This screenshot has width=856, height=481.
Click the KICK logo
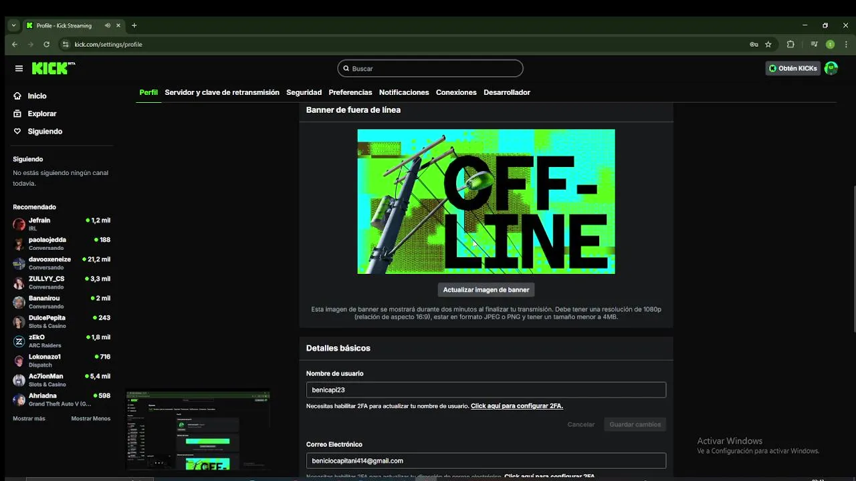(53, 68)
